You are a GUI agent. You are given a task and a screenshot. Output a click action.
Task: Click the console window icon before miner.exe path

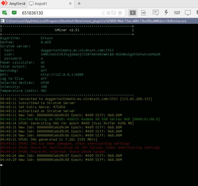tap(3, 21)
